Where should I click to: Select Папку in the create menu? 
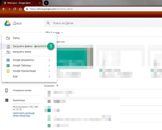point(29,38)
